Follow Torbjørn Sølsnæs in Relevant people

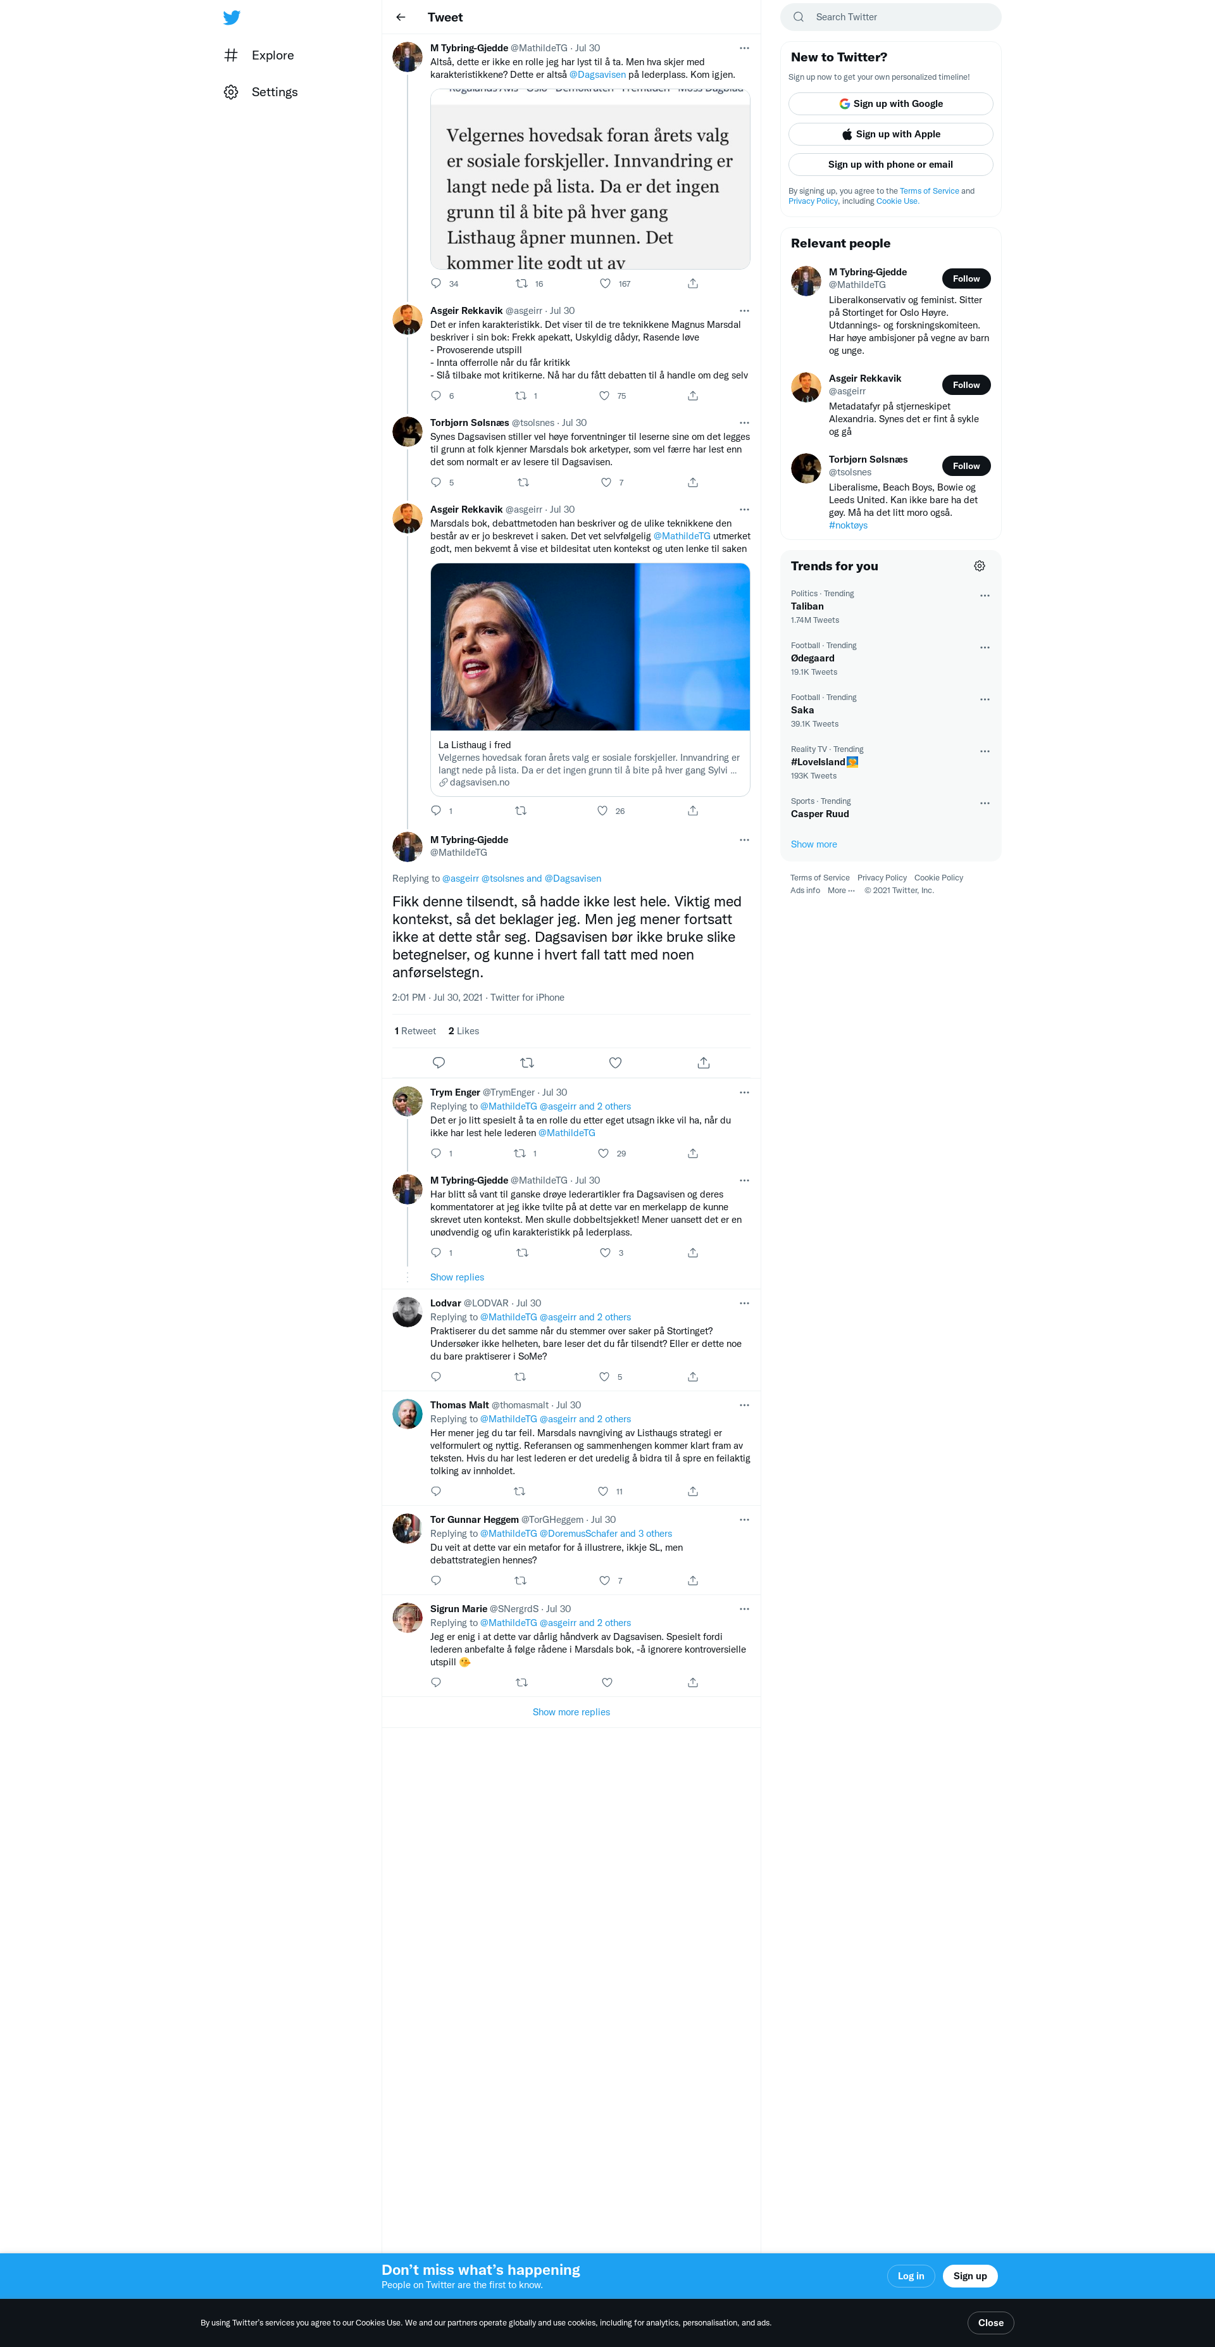966,466
